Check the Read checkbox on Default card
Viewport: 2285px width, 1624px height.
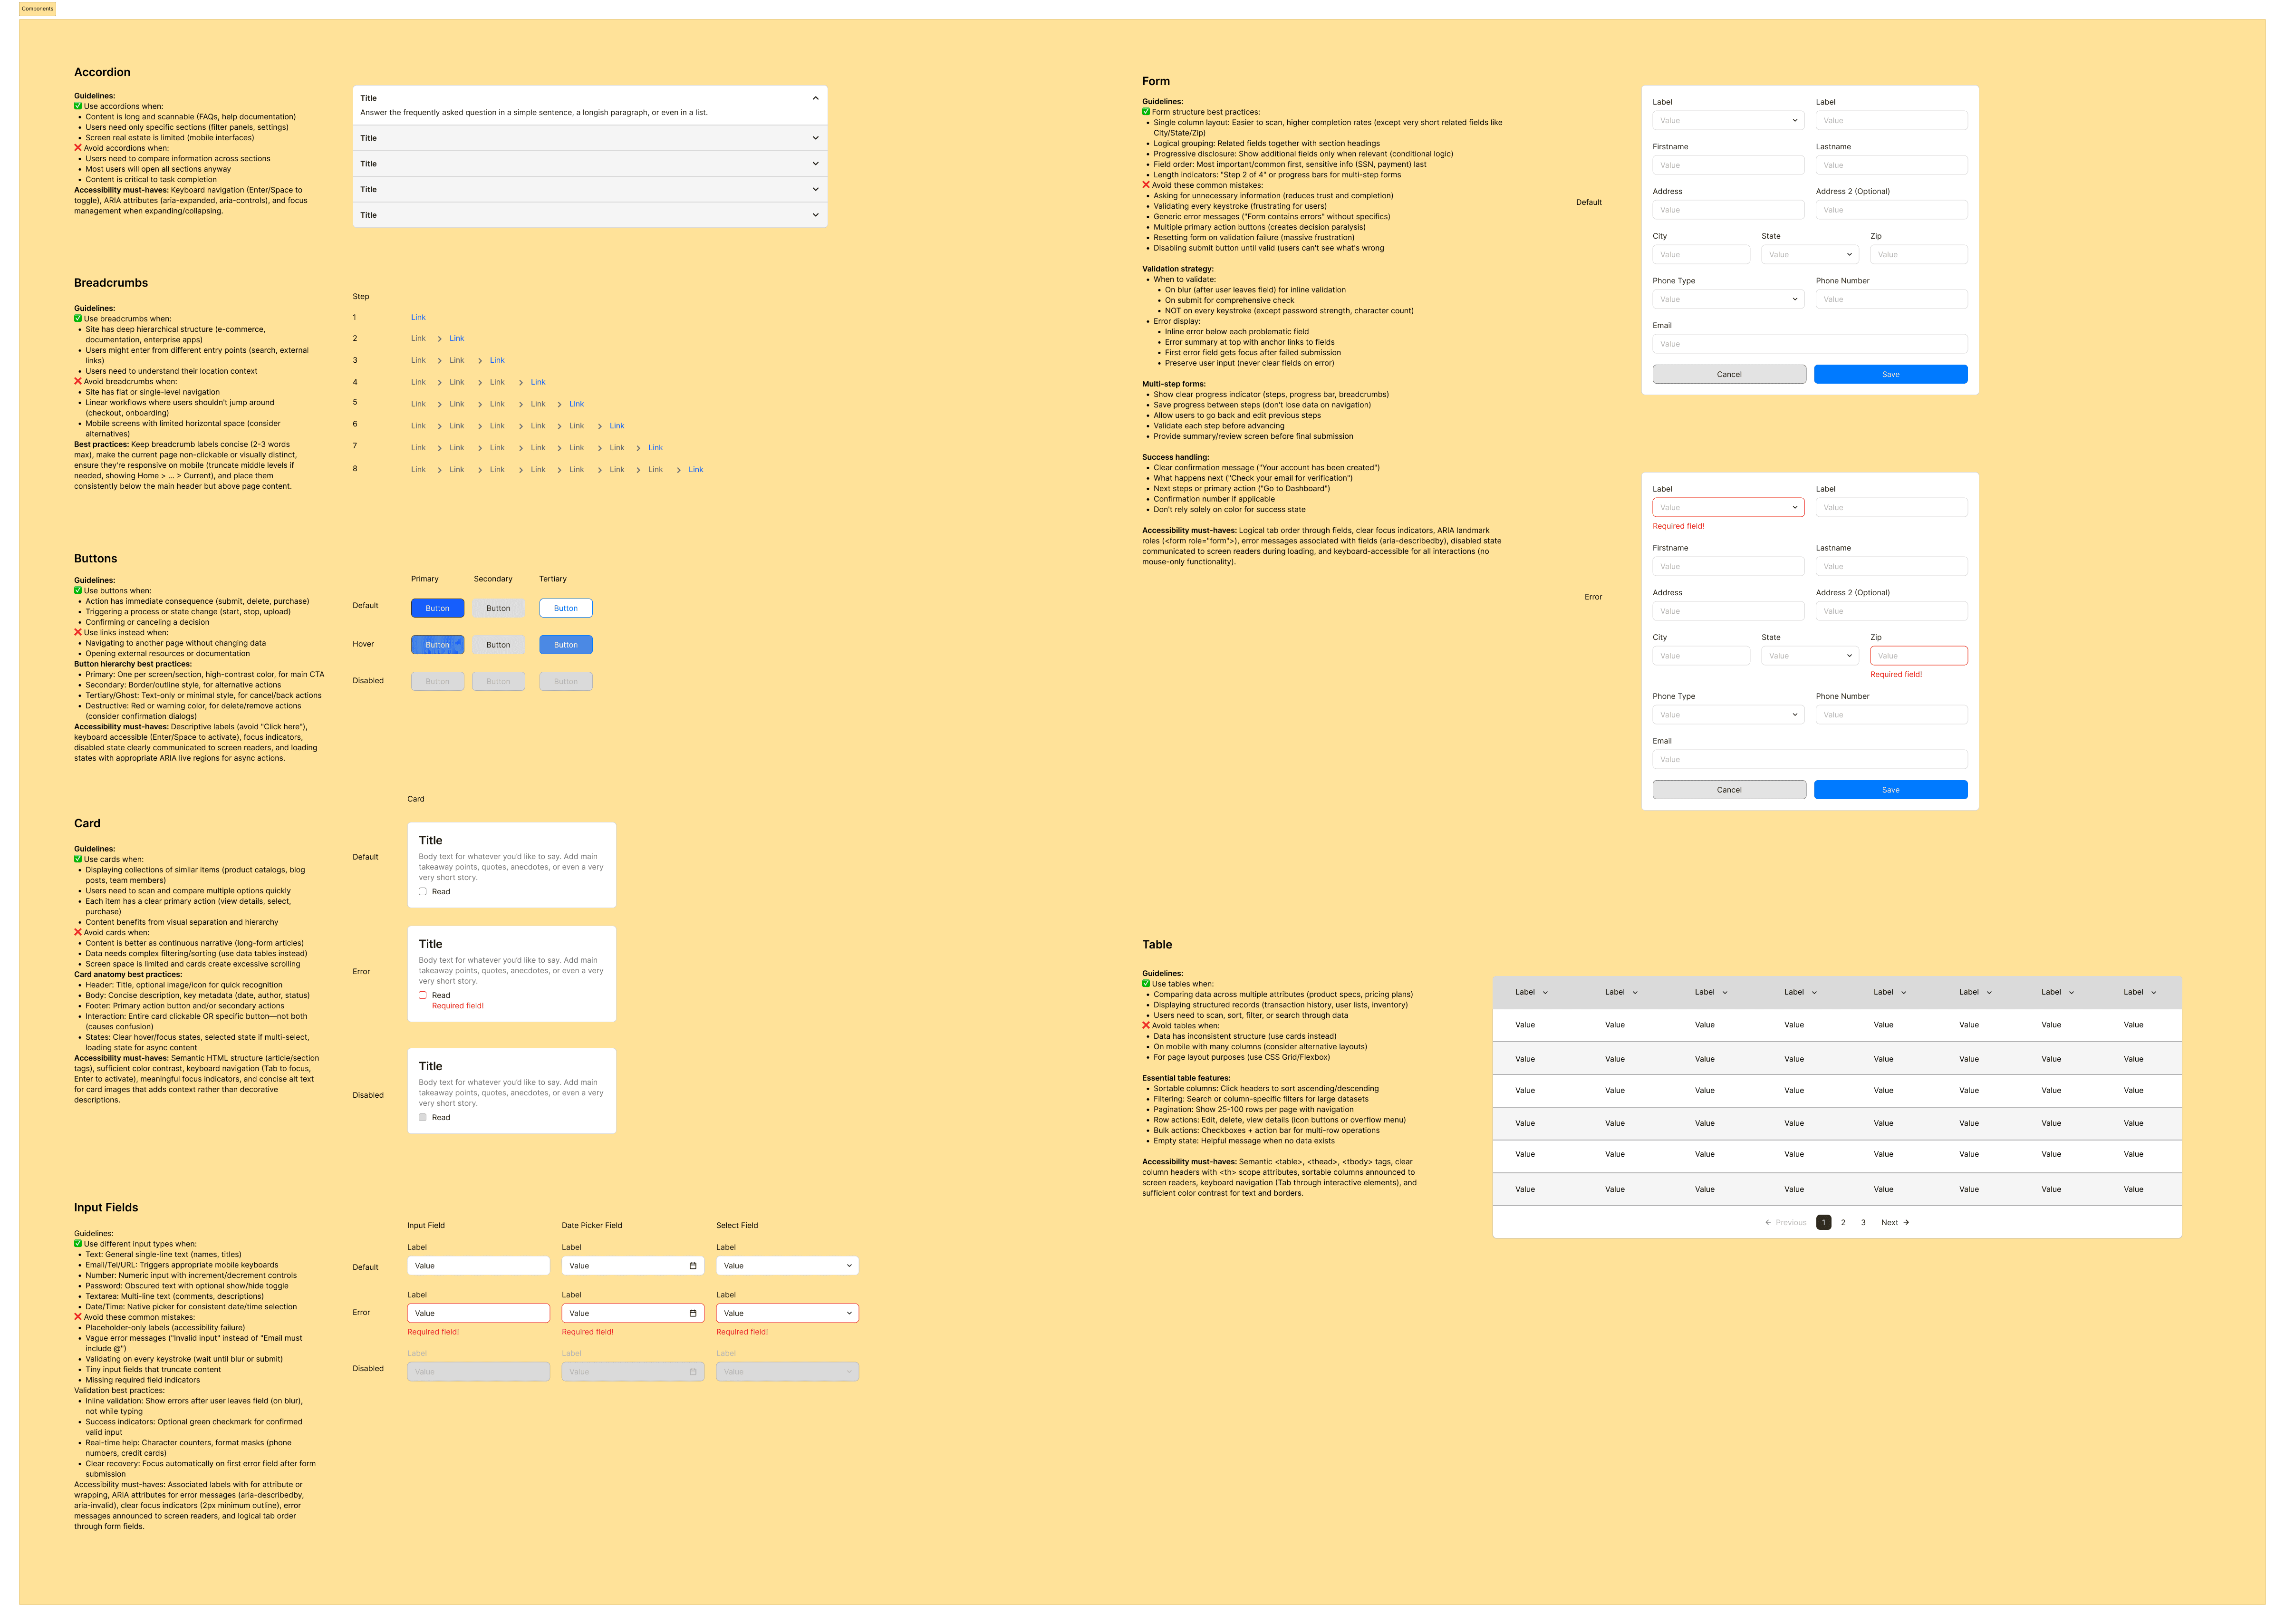pos(423,892)
